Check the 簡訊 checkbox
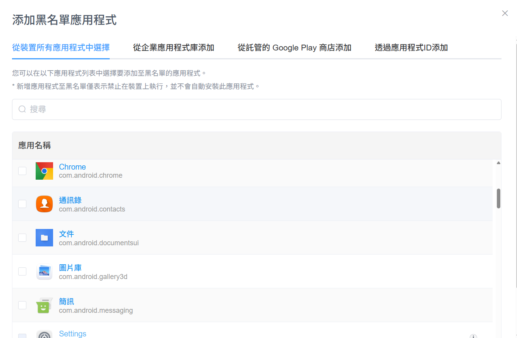This screenshot has width=517, height=338. point(22,305)
